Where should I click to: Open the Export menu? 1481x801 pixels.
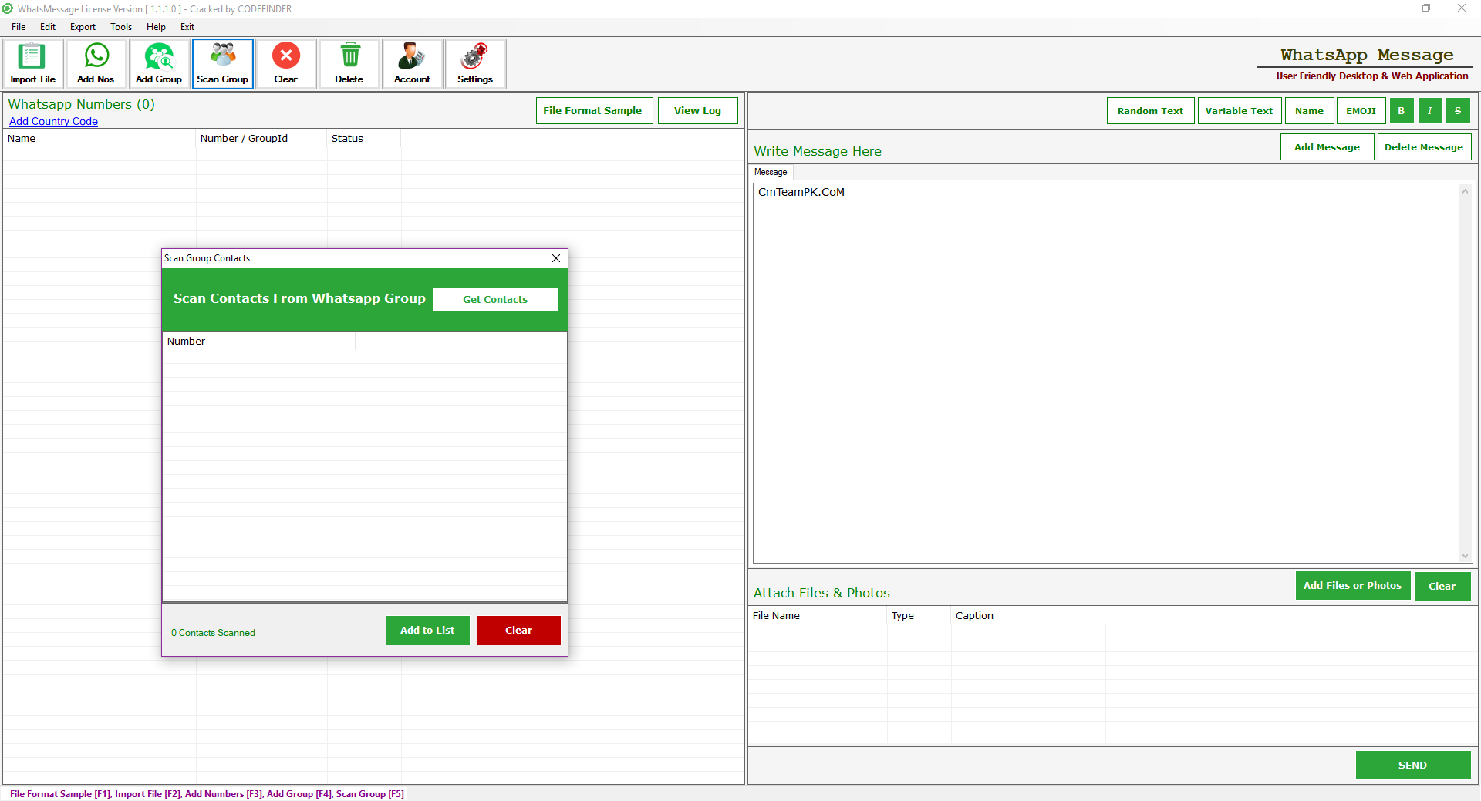click(x=83, y=27)
